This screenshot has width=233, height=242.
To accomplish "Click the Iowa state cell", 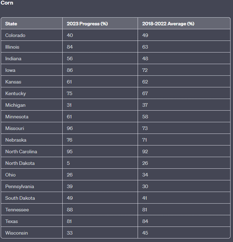I will click(x=10, y=70).
